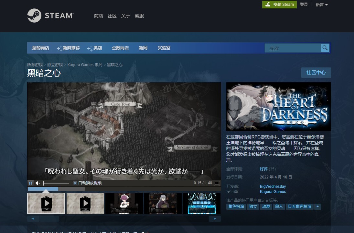Open the 语言 language dropdown
Viewport: 354px width, 233px height.
321,5
